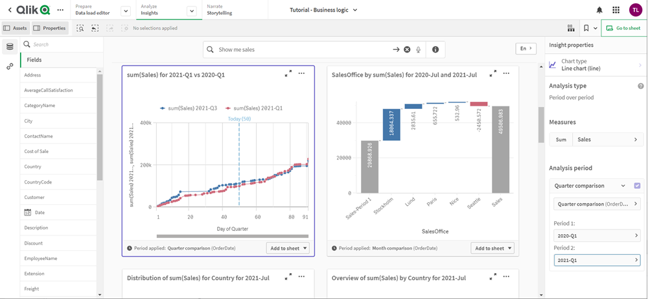Open the master items link icon

tap(10, 66)
